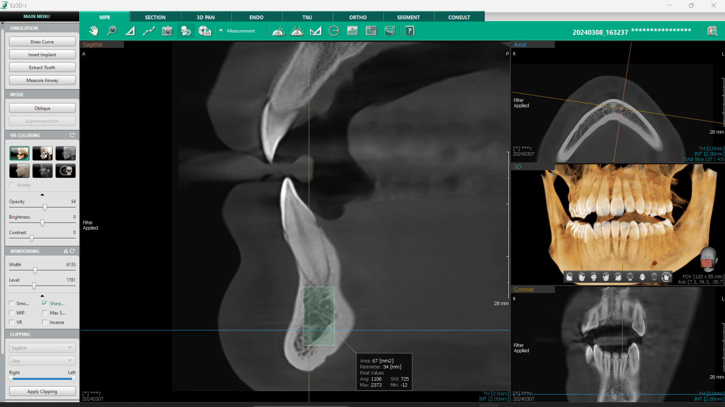The width and height of the screenshot is (725, 407).
Task: Click the polyline curve tool icon
Action: point(149,31)
